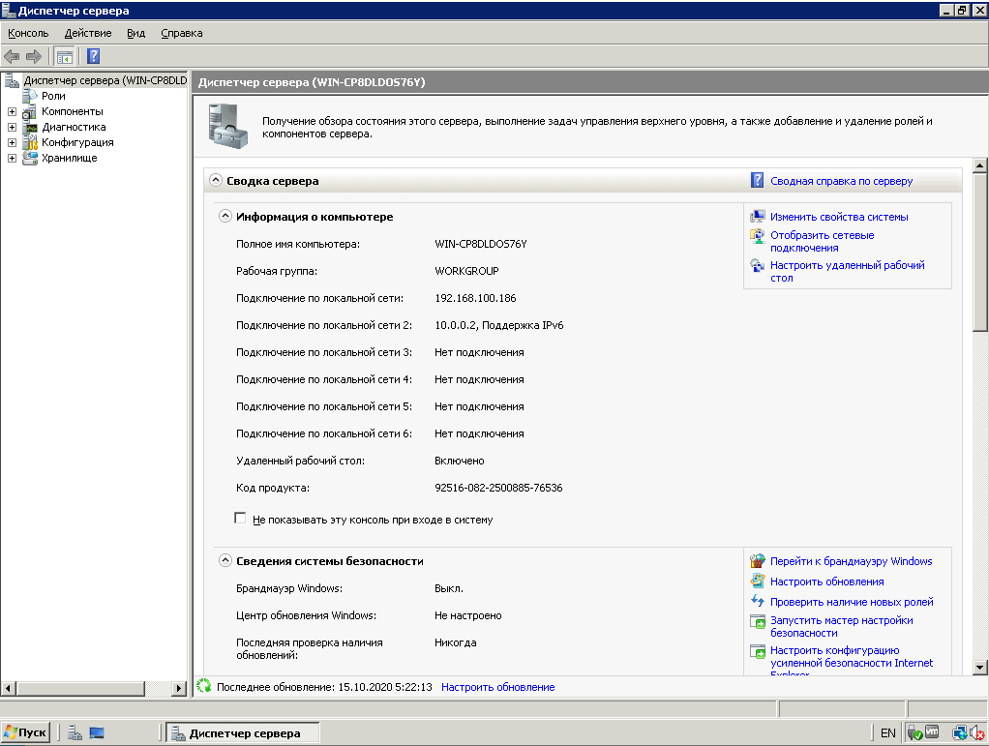Click the Хранилище tree icon
This screenshot has width=989, height=746.
tap(30, 158)
